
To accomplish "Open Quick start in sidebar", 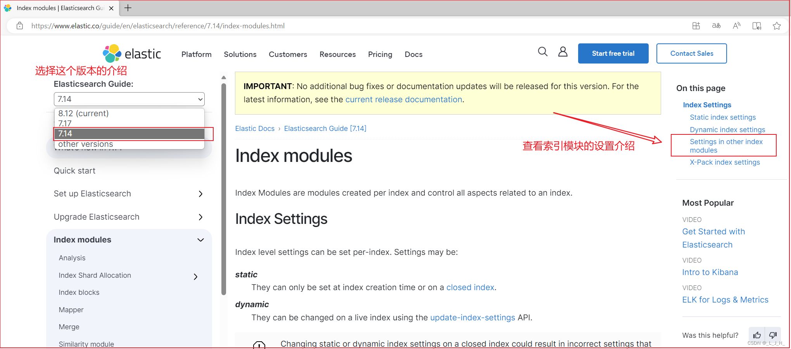I will (74, 171).
